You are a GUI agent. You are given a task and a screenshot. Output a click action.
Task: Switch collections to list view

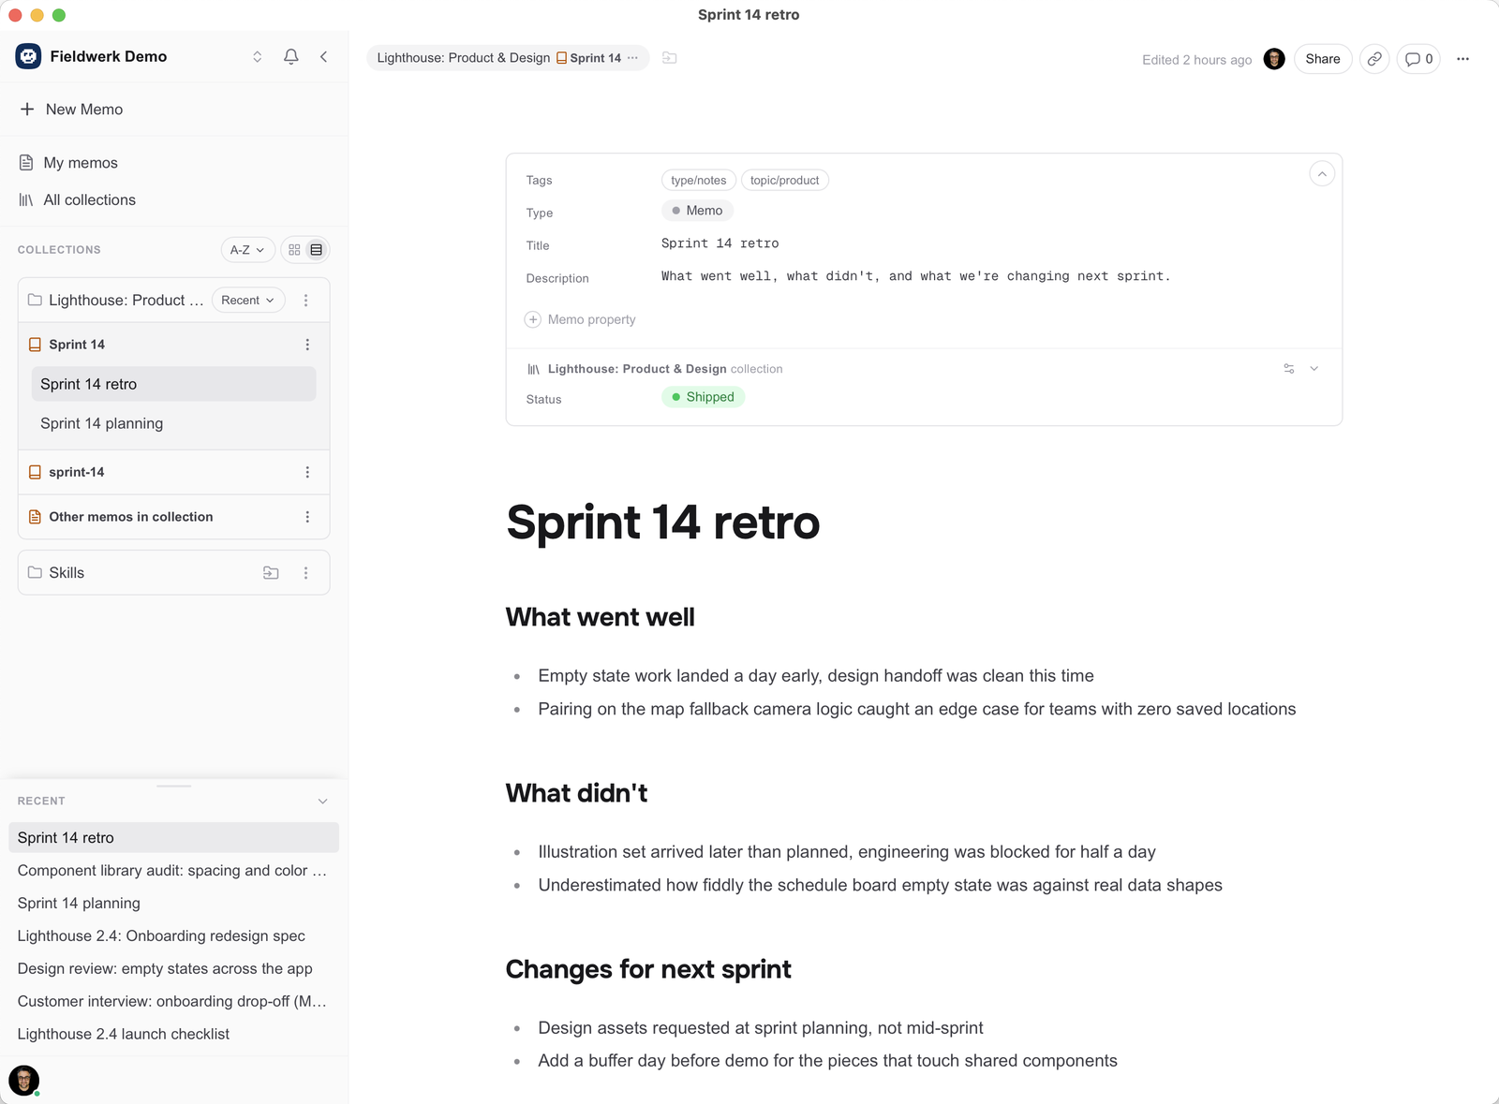coord(317,250)
